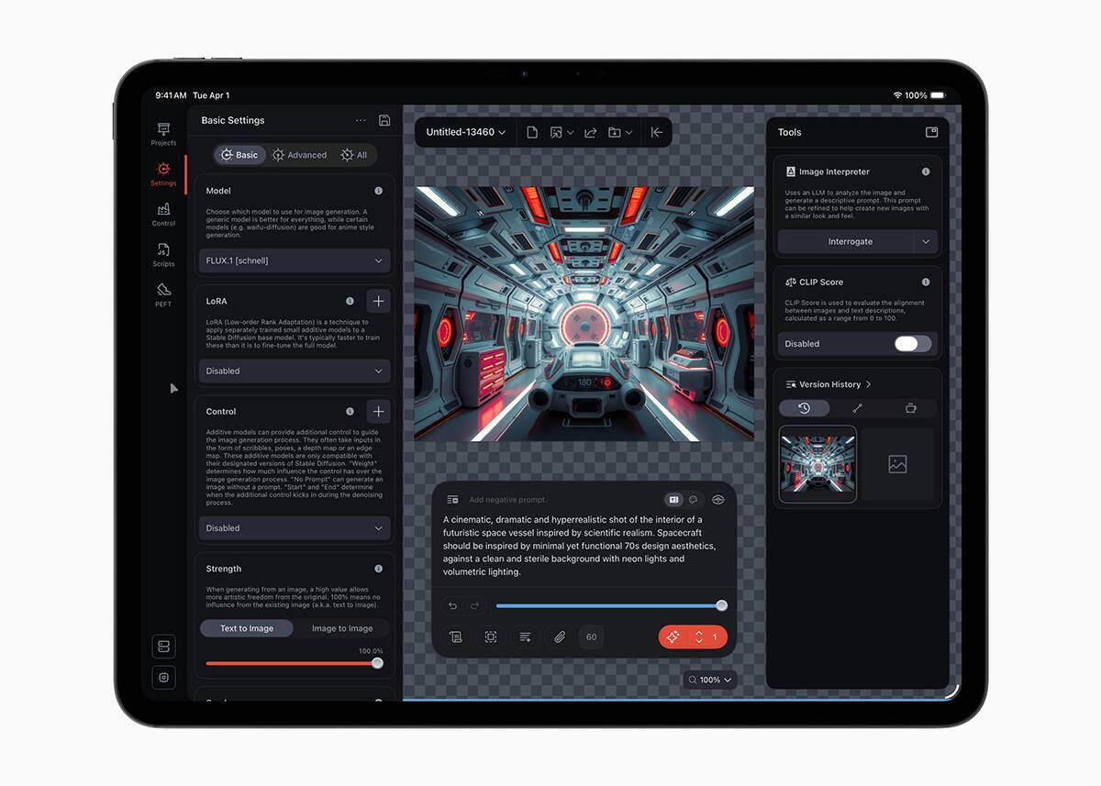Show info for the Model setting
1101x786 pixels.
click(x=378, y=191)
